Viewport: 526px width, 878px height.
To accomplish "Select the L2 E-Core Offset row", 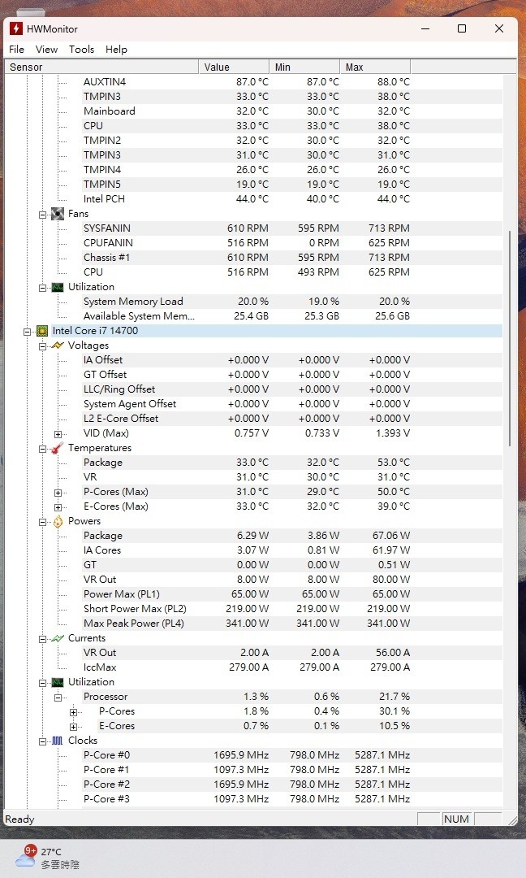I will point(292,419).
